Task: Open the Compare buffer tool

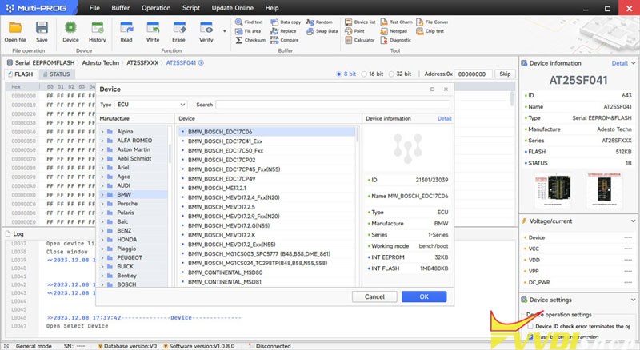Action: [x=285, y=40]
